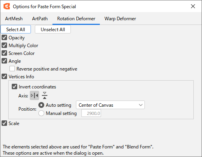Switch to the ArtMesh tab
202x157 pixels.
[x=14, y=19]
